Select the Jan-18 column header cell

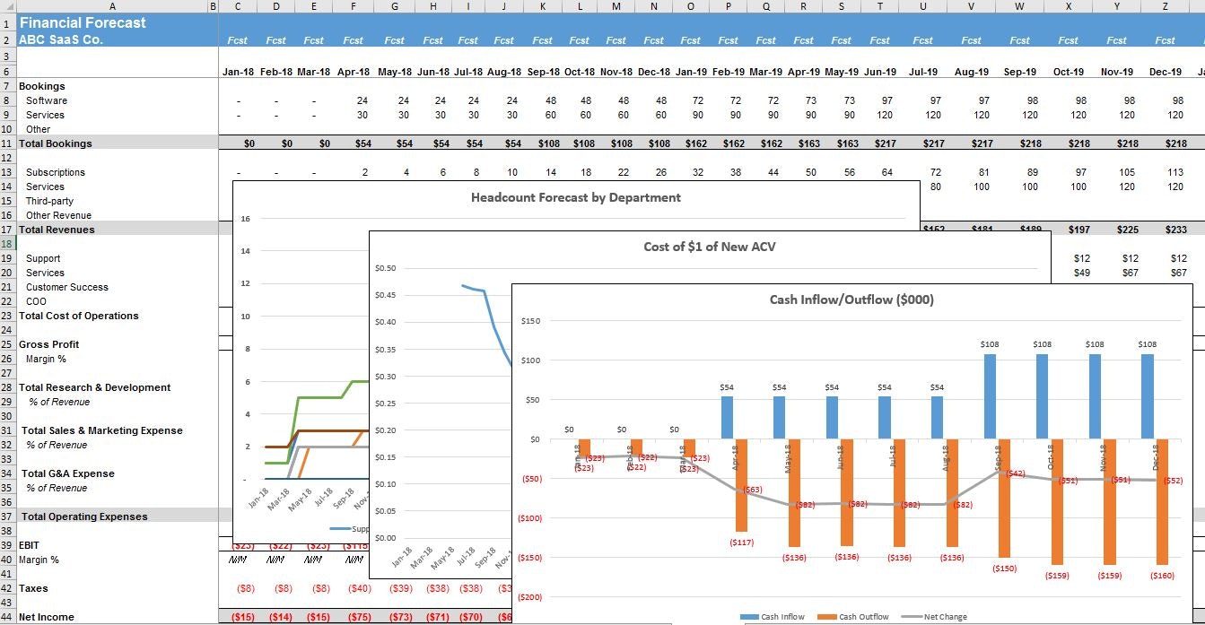237,72
